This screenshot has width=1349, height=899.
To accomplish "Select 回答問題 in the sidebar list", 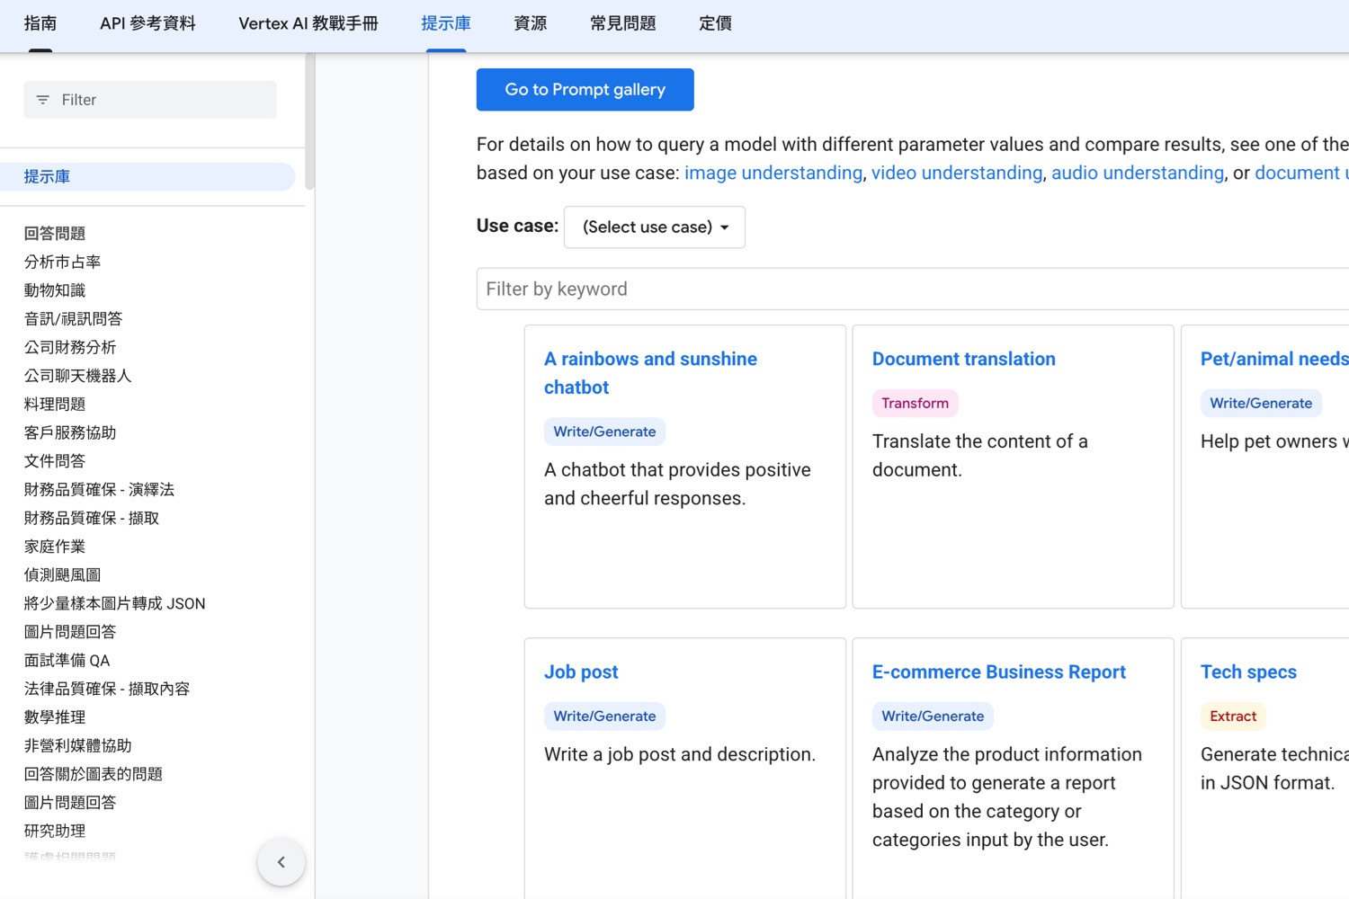I will pos(54,233).
